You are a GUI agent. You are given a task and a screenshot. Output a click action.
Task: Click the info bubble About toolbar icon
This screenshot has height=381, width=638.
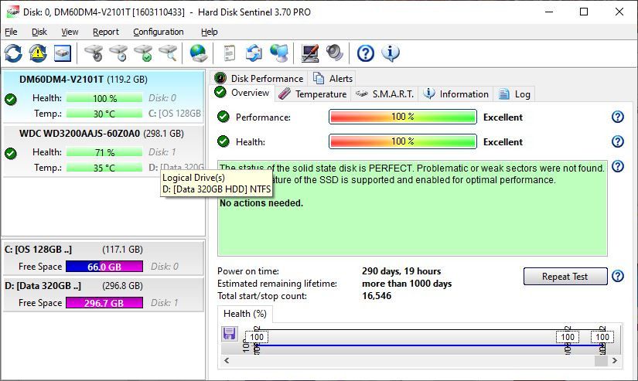click(391, 53)
